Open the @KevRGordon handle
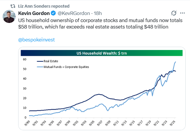This screenshot has height=132, width=190. (74, 13)
